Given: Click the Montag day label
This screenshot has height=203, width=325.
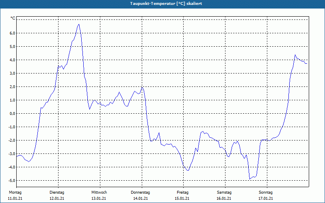Looking at the screenshot, I should click(x=15, y=192).
